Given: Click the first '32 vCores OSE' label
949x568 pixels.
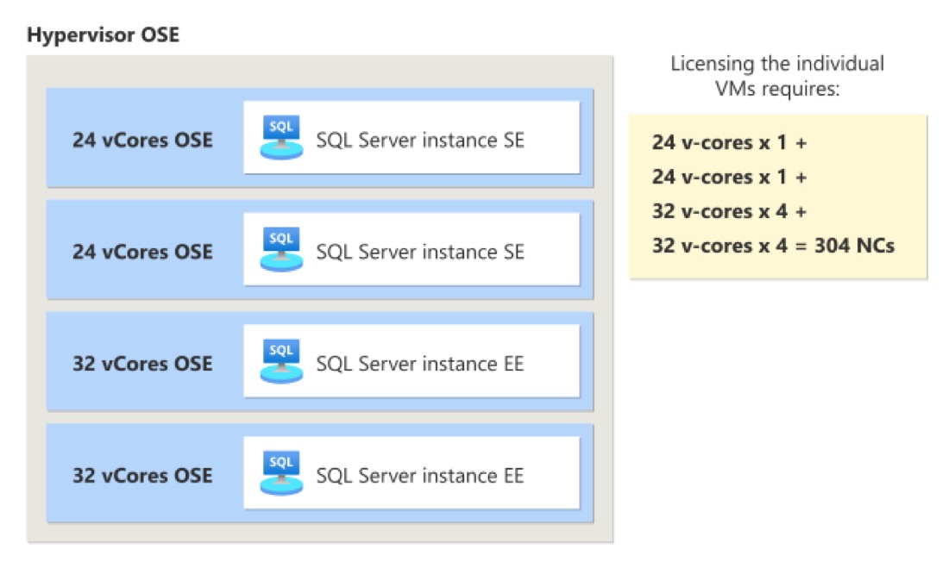Looking at the screenshot, I should (143, 364).
